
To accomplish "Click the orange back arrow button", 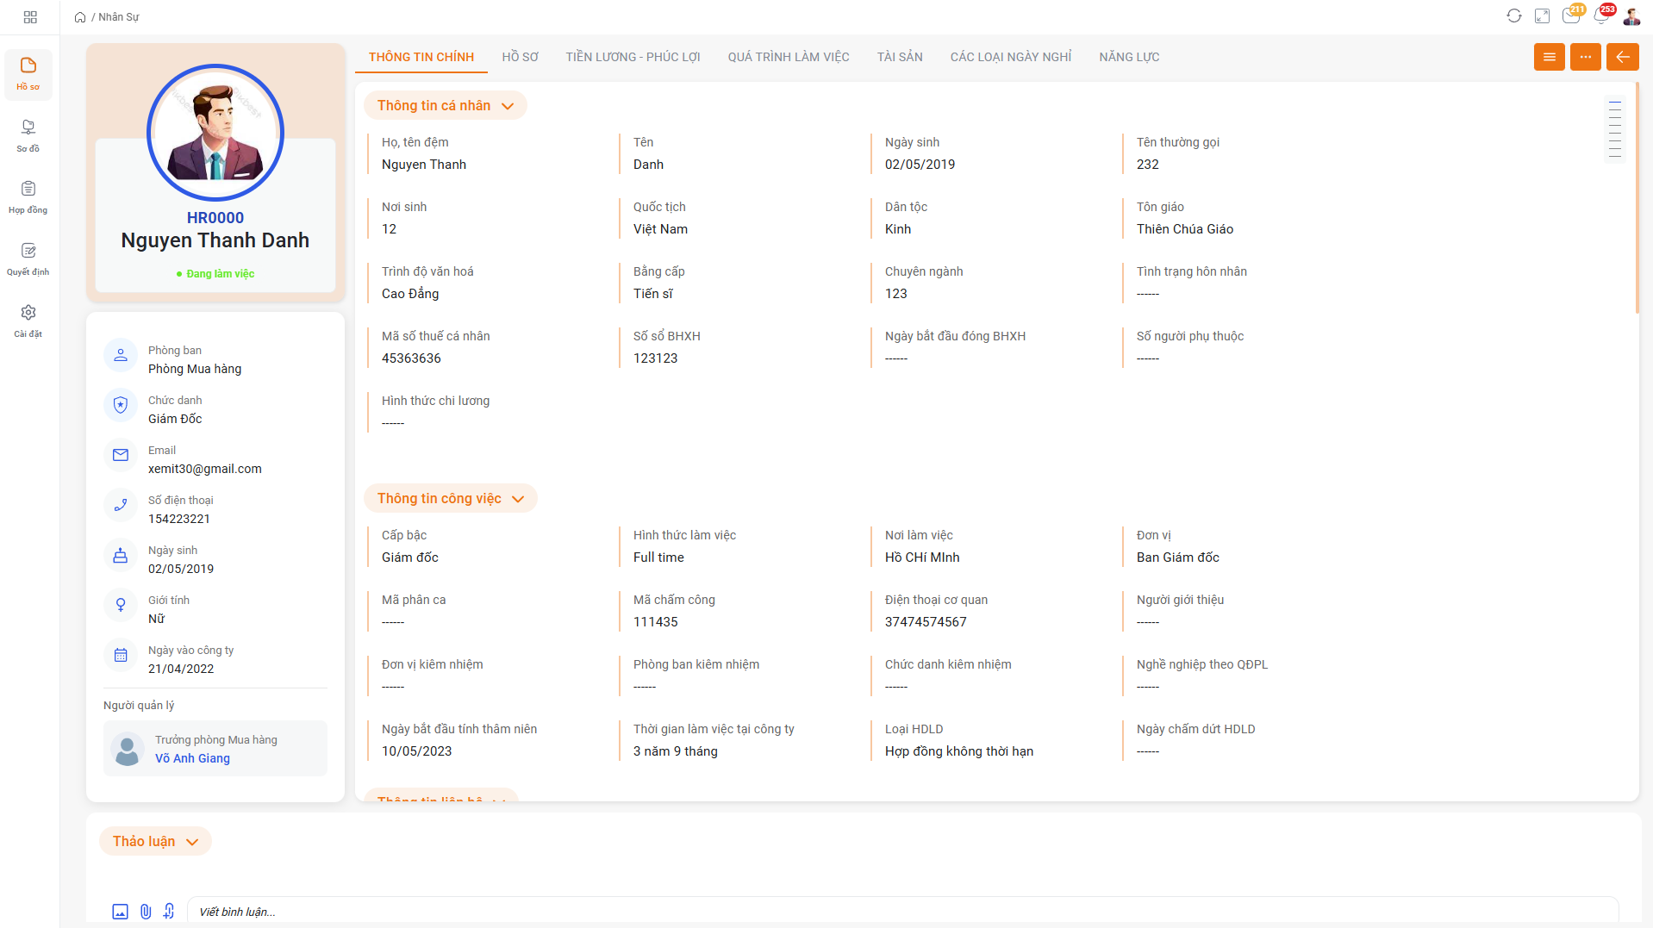I will tap(1622, 57).
